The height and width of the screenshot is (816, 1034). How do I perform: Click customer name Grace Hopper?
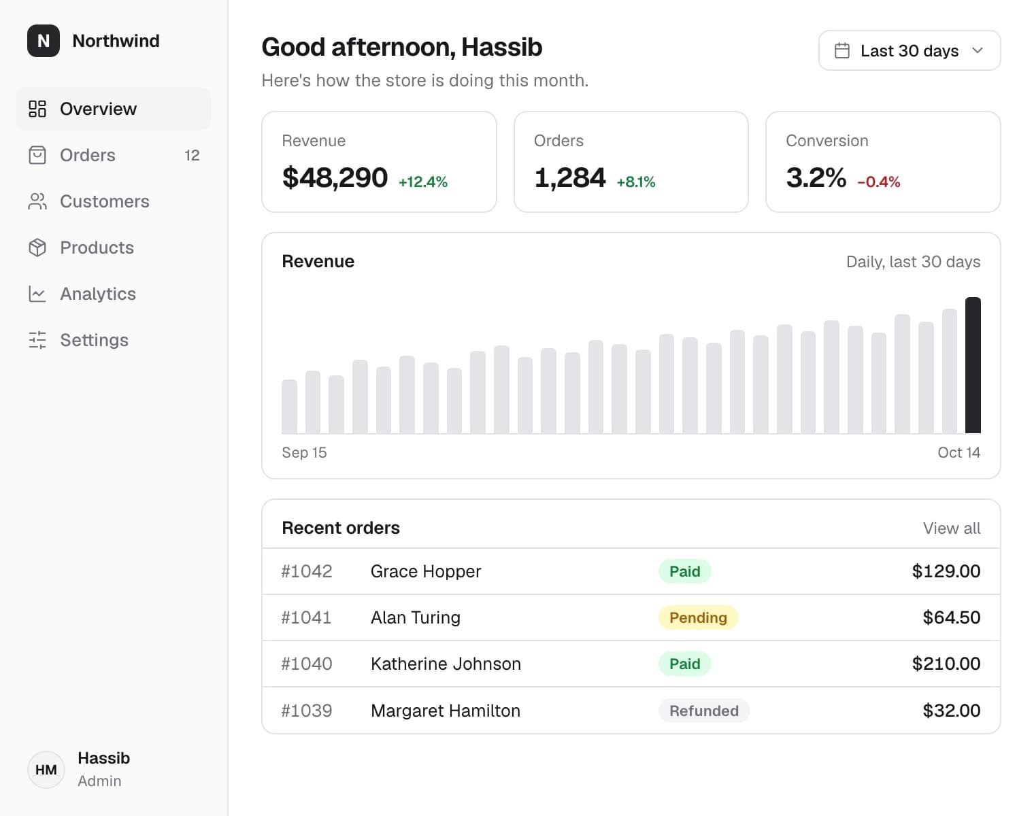tap(426, 571)
